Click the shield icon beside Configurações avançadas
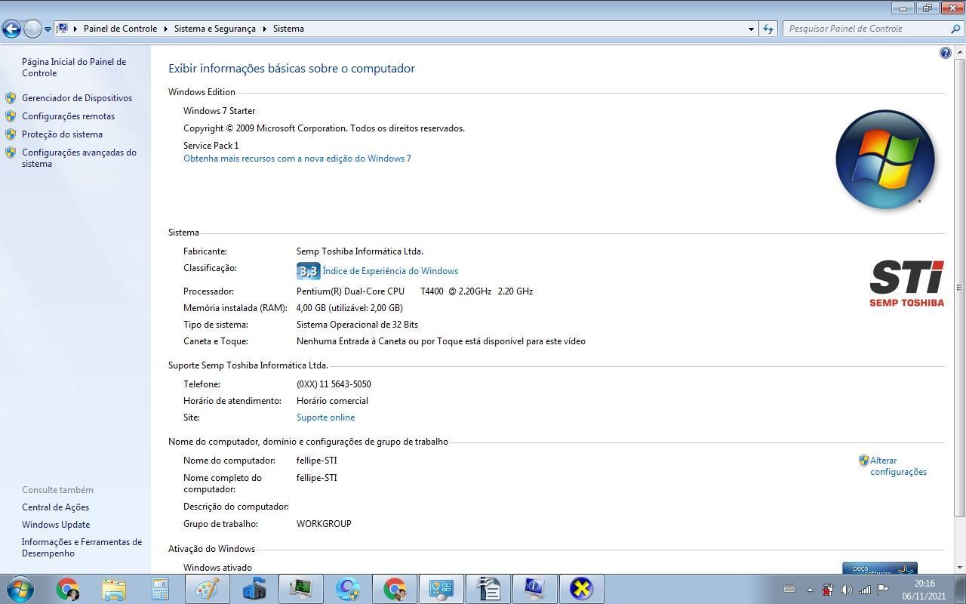The height and width of the screenshot is (604, 966). (x=11, y=153)
